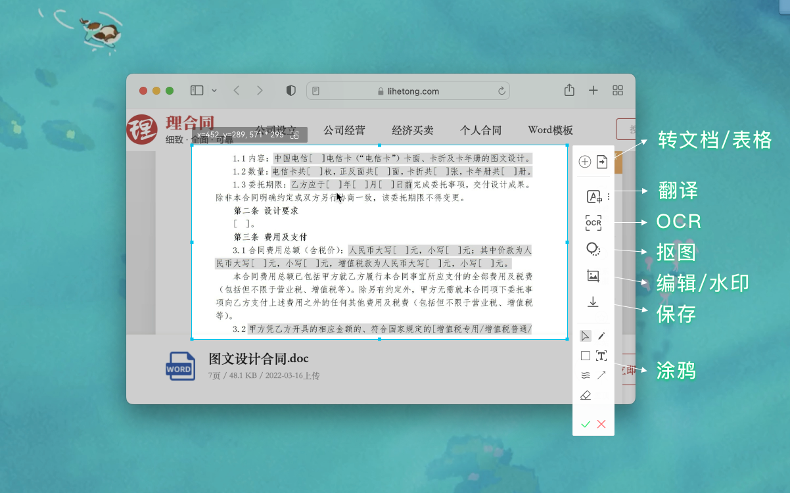
Task: Click the lihetong.com address bar
Action: point(408,91)
